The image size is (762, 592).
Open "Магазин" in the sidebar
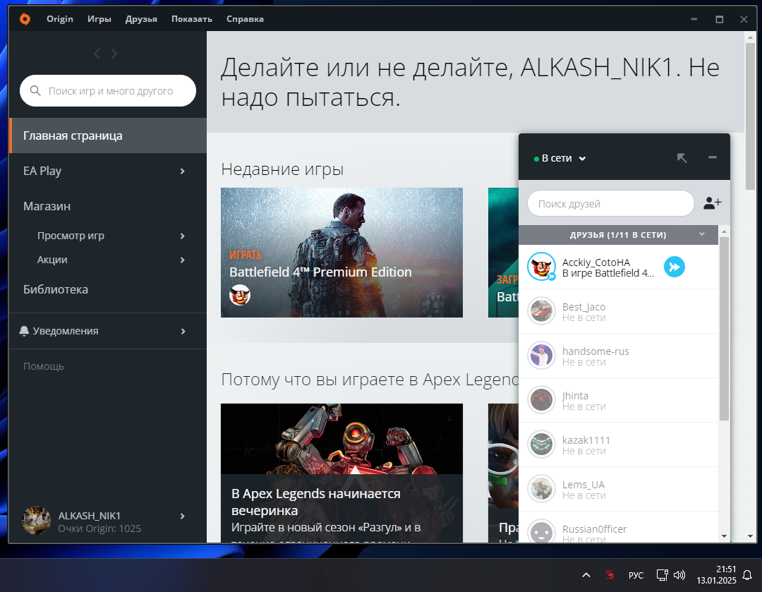tap(47, 206)
